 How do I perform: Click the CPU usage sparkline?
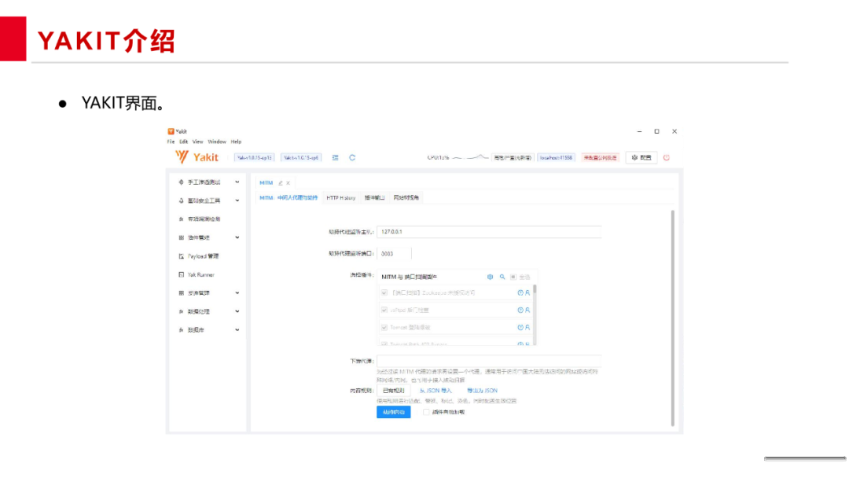point(470,157)
